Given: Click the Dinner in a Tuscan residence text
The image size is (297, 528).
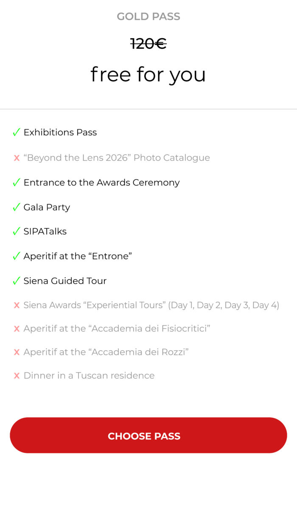Looking at the screenshot, I should (x=89, y=376).
